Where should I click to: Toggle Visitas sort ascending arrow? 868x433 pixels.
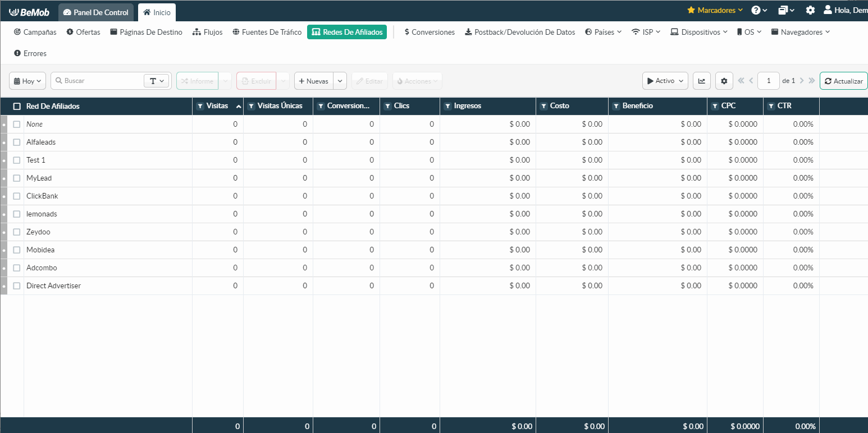coord(239,106)
